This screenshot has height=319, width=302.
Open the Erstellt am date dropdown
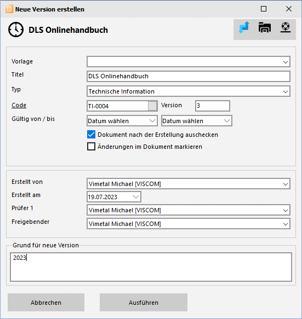click(x=136, y=197)
